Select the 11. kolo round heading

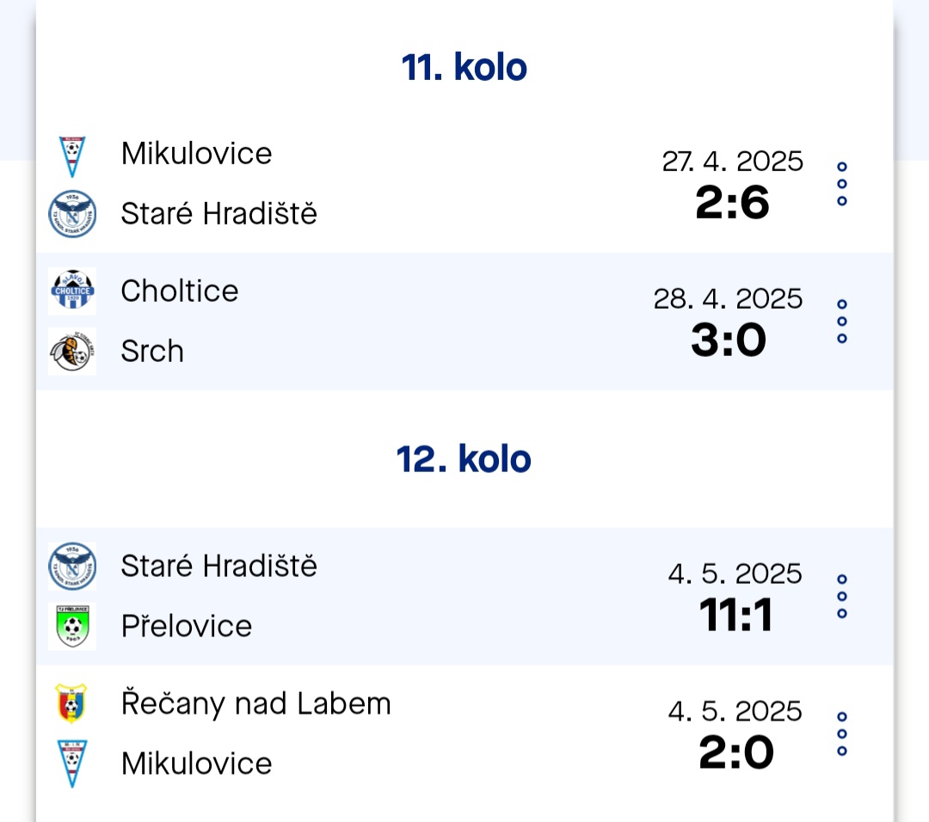tap(464, 67)
